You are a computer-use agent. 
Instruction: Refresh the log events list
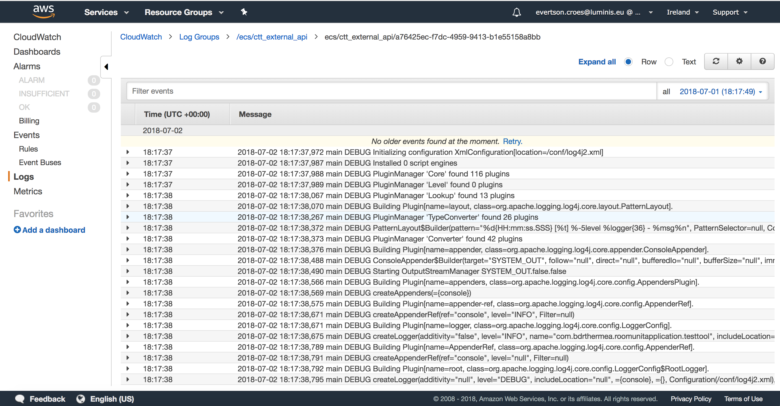[x=716, y=61]
